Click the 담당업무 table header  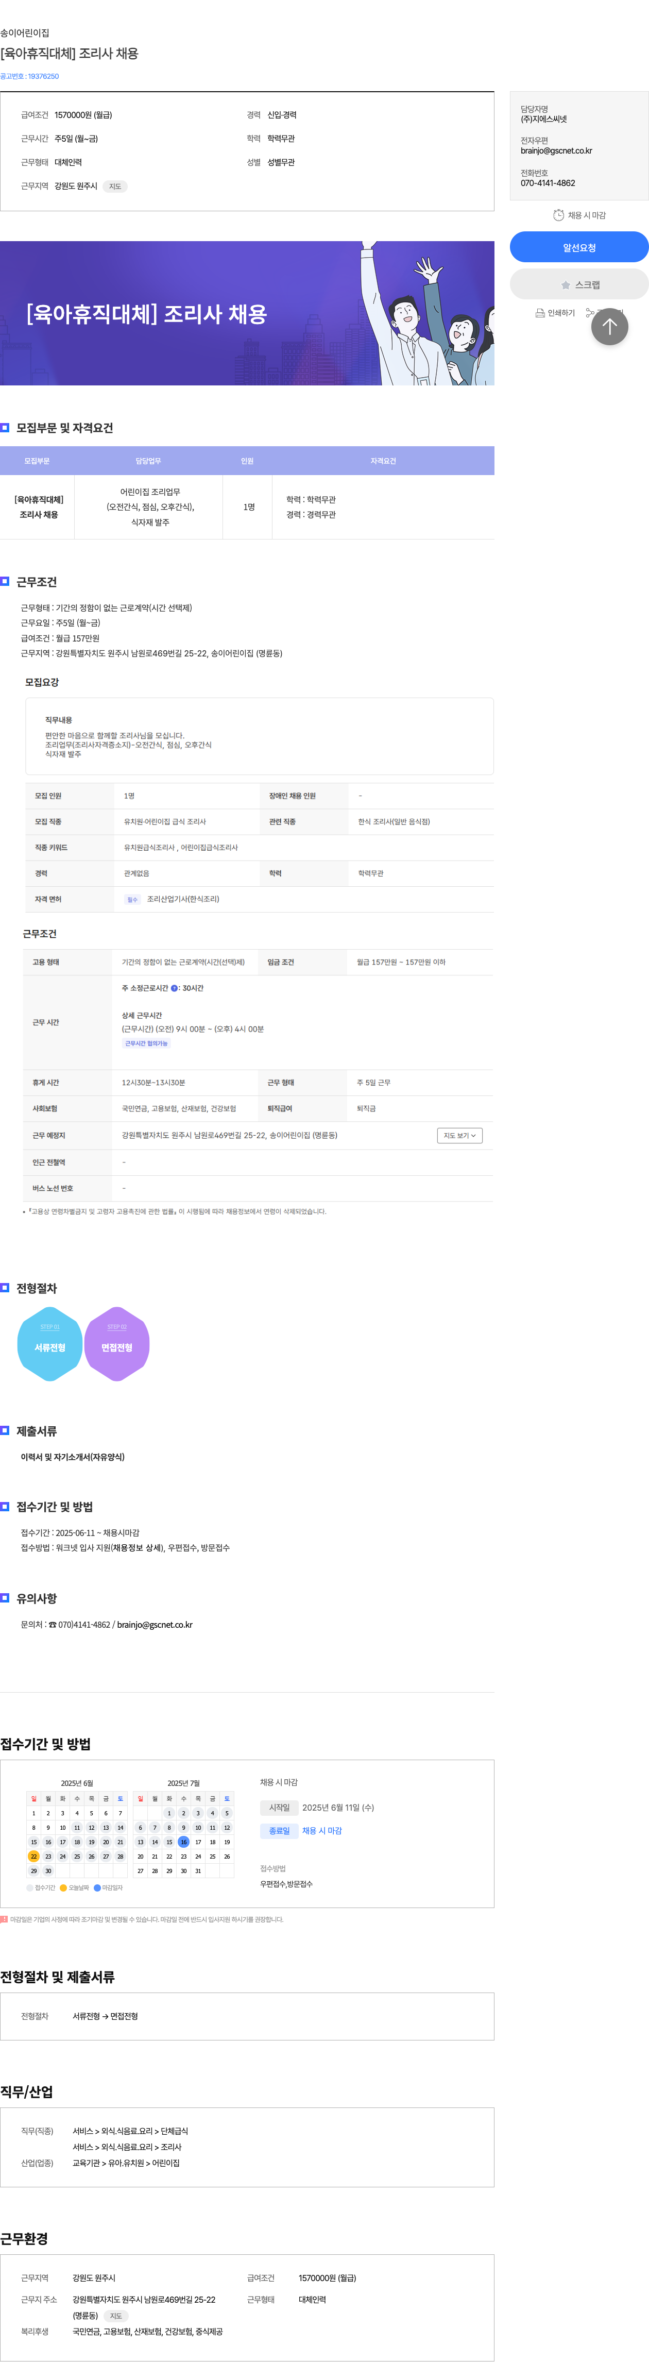[x=148, y=460]
